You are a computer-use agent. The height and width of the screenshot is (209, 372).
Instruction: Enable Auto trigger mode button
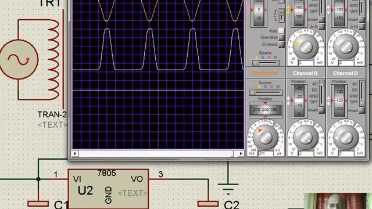(281, 31)
